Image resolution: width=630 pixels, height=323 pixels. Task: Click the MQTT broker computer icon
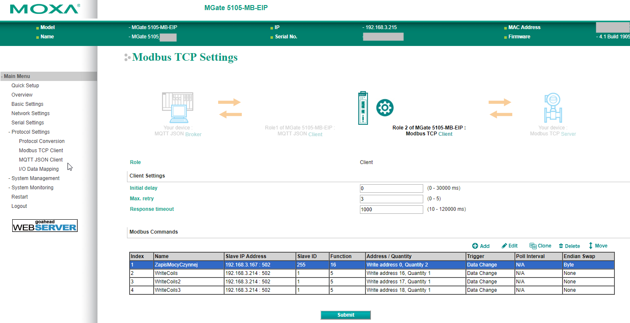pos(178,108)
